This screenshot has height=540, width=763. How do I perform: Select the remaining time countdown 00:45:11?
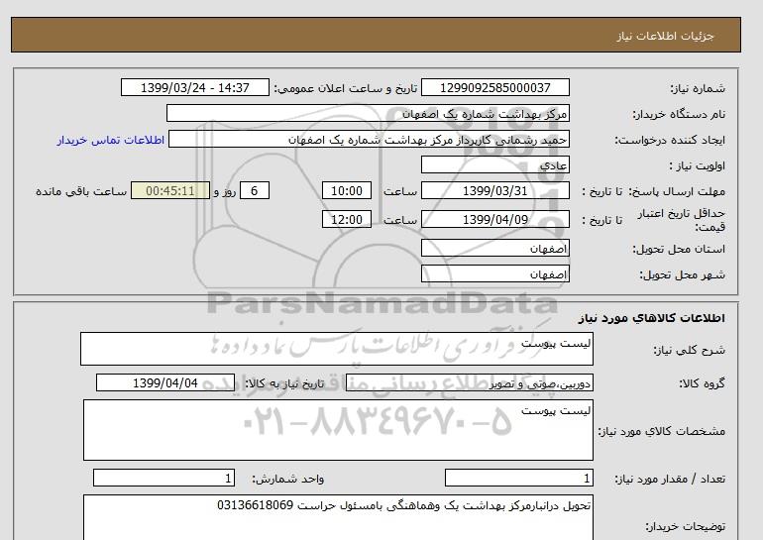click(x=170, y=190)
